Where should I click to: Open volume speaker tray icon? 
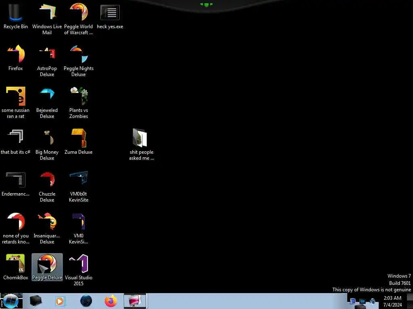(372, 301)
